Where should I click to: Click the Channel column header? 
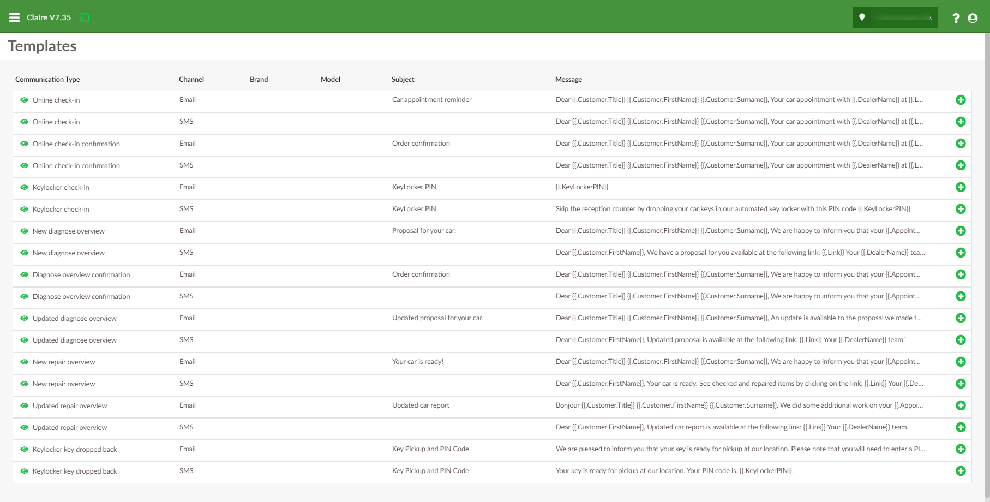[x=191, y=79]
